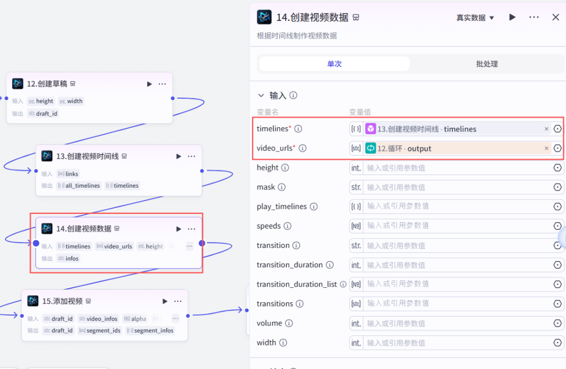
Task: Show info for video_urls parameter
Action: tap(303, 148)
